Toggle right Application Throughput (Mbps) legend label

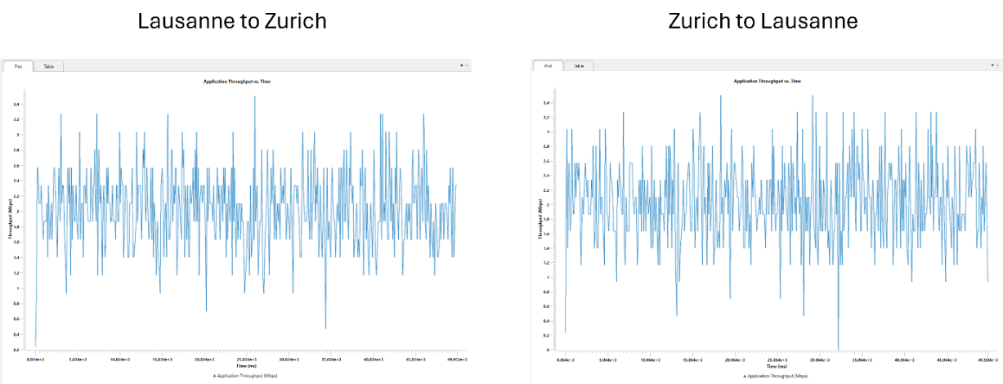777,376
